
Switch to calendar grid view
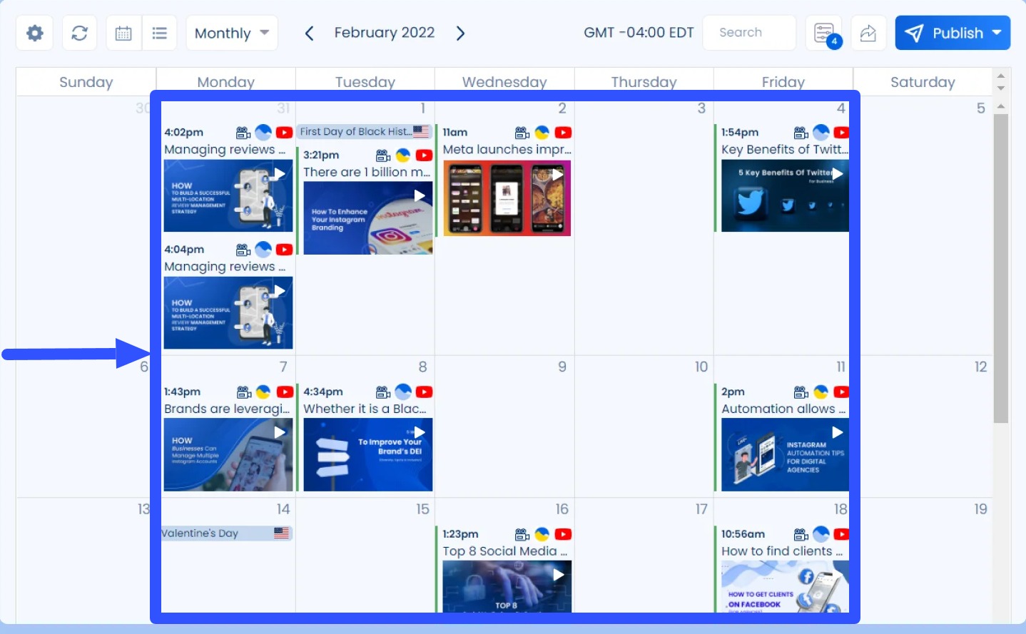coord(123,33)
